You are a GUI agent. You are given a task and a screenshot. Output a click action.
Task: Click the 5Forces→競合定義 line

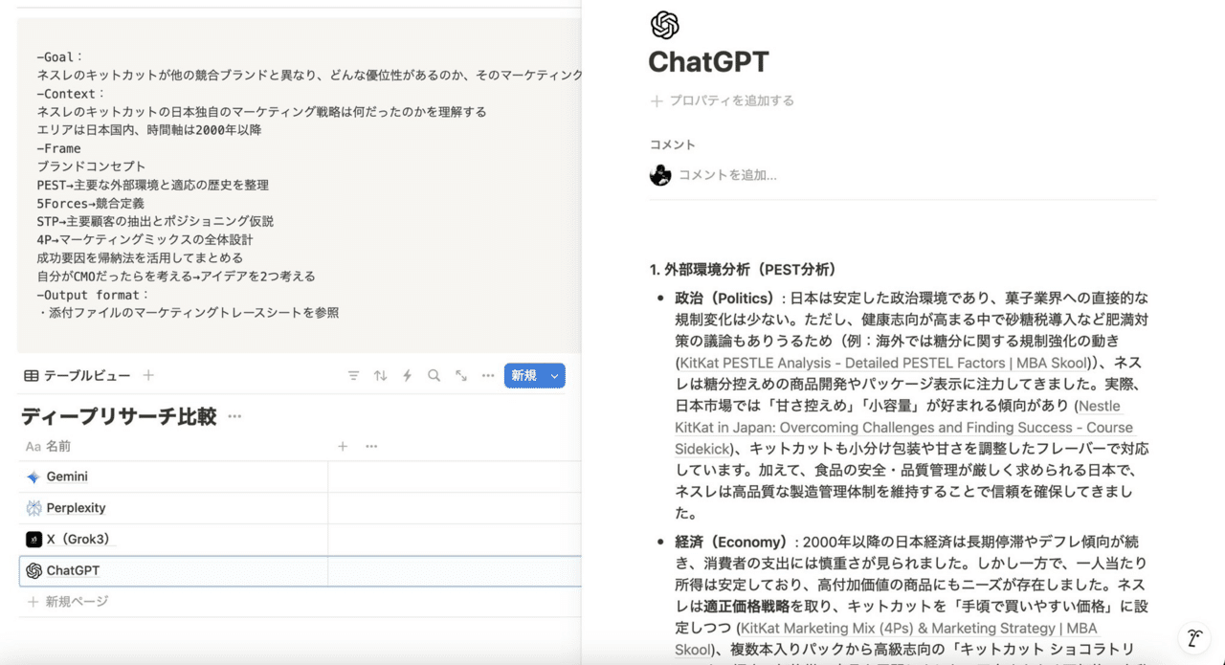[x=91, y=203]
